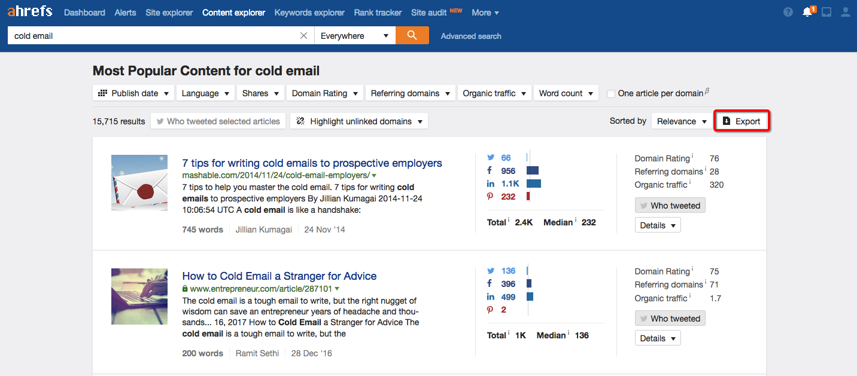
Task: Open the Domain Rating filter dropdown
Action: click(x=324, y=93)
